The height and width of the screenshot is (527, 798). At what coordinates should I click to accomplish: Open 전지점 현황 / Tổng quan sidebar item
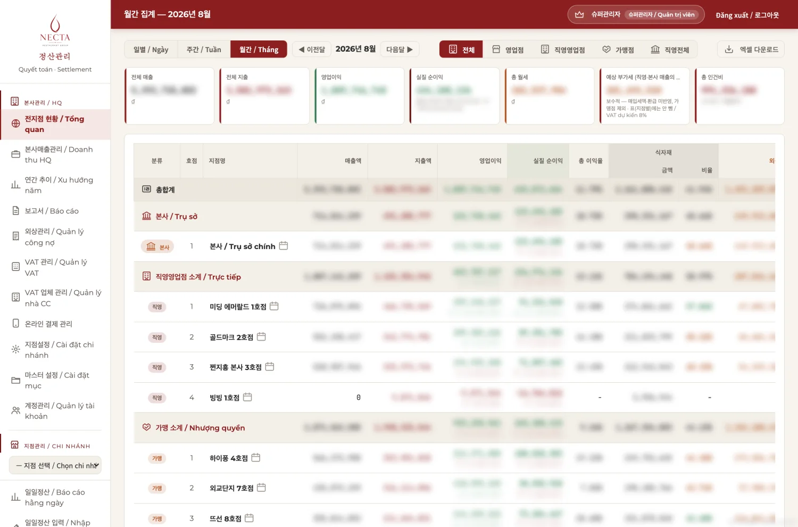coord(55,124)
